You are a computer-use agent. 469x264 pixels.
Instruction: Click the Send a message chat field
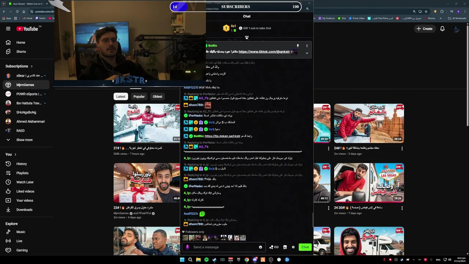pos(224,247)
